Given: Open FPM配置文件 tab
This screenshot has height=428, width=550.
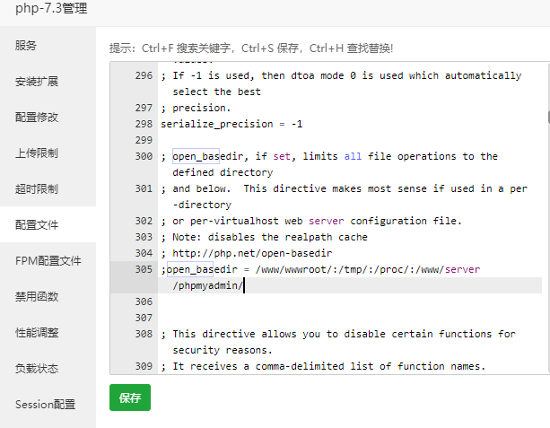Looking at the screenshot, I should click(48, 260).
